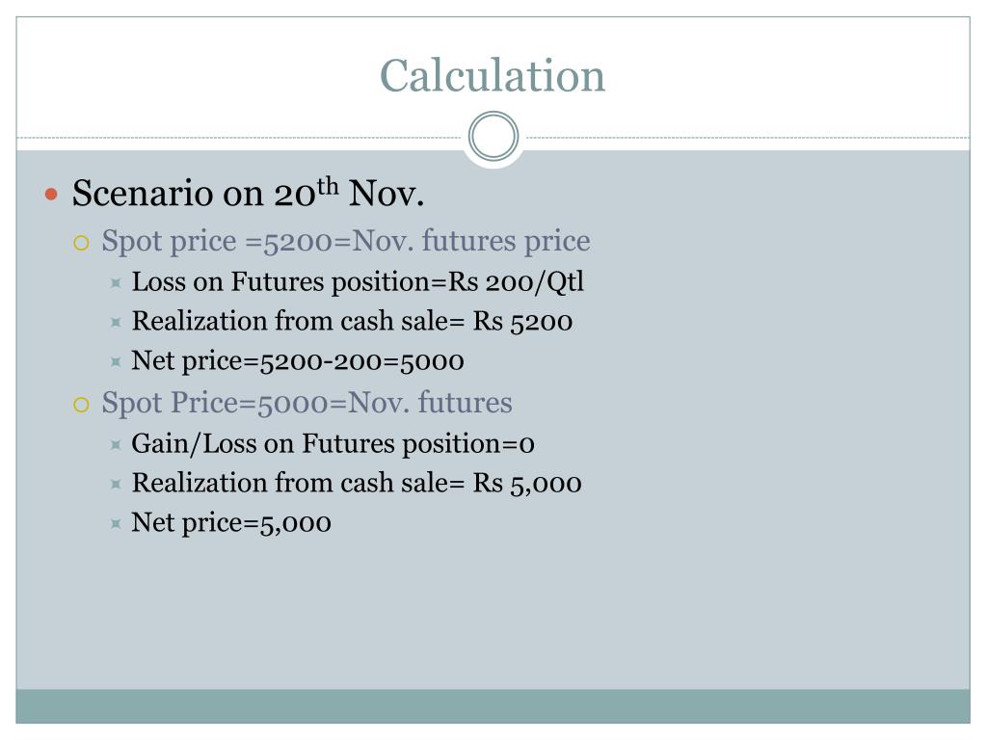
Task: Select the Net price=5,000 line
Action: (231, 523)
